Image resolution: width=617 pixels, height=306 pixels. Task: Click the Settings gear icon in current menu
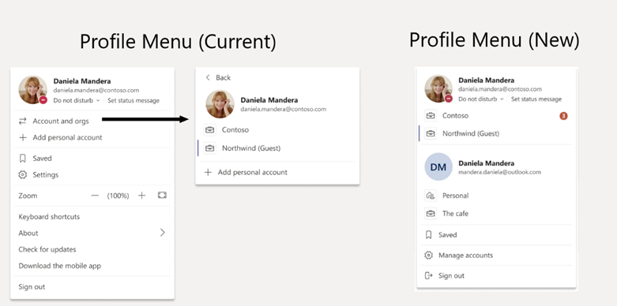[23, 175]
